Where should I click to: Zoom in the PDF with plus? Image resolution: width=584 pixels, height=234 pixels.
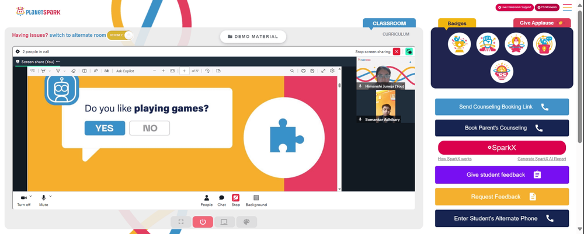[163, 71]
